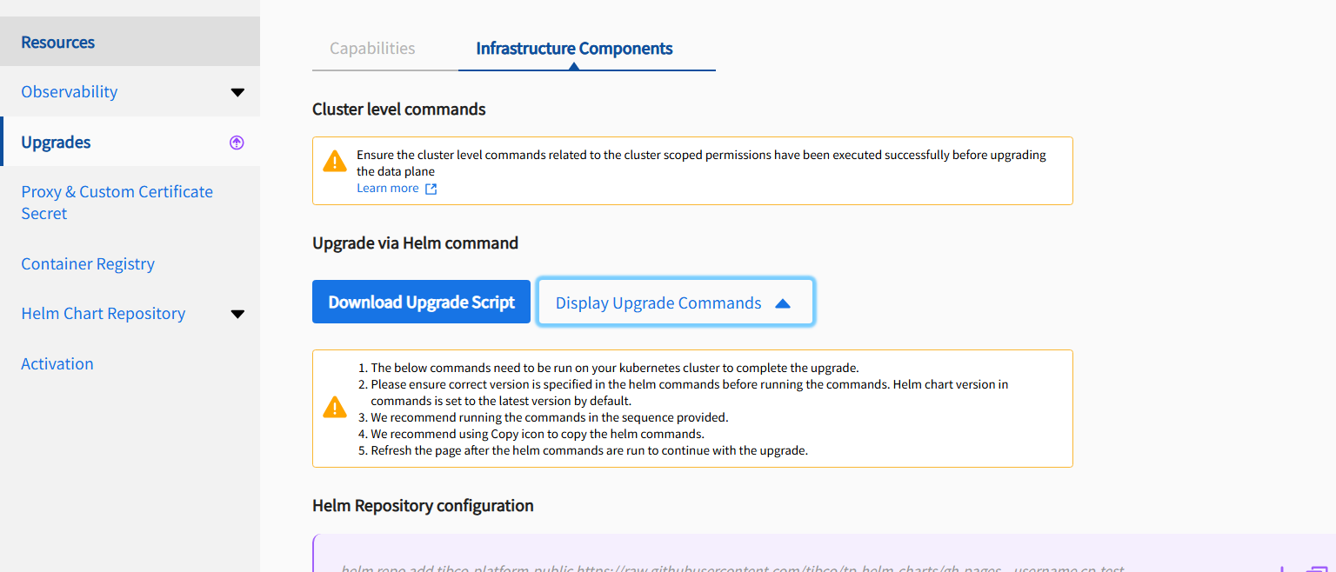Click the warning triangle in the upgrade instructions box
The image size is (1336, 572).
(x=335, y=407)
